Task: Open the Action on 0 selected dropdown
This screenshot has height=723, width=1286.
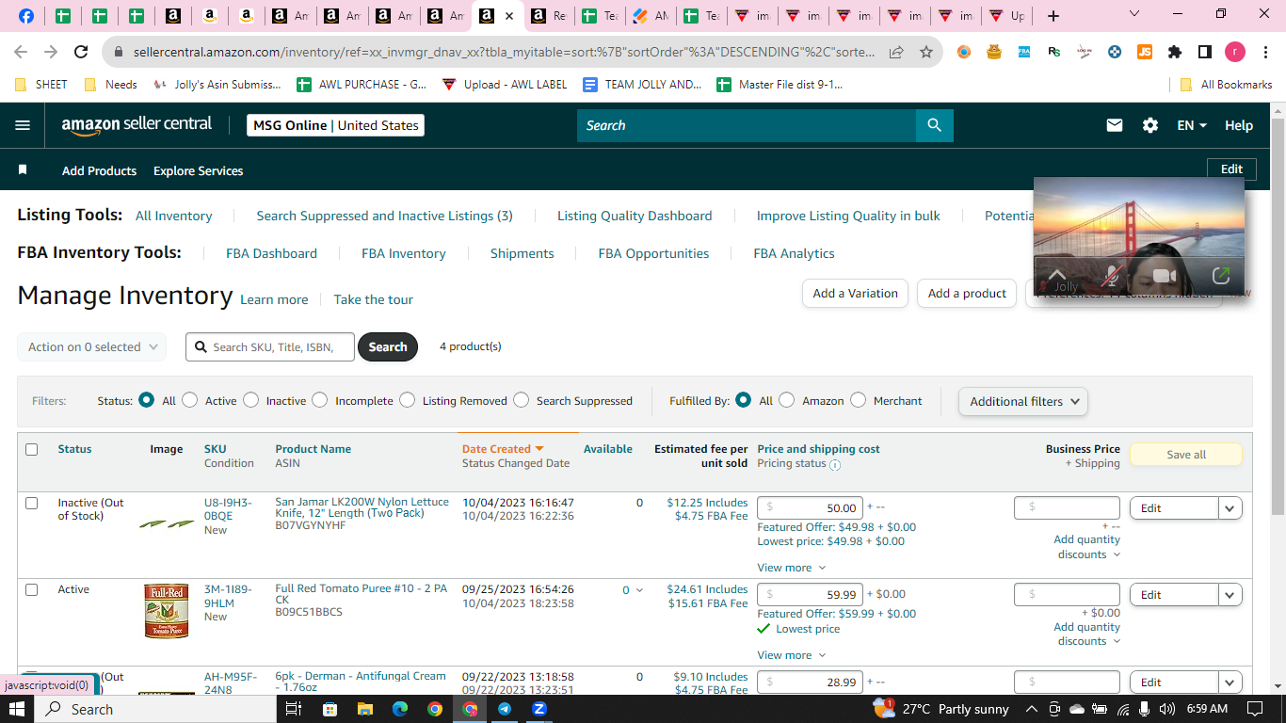Action: (x=92, y=347)
